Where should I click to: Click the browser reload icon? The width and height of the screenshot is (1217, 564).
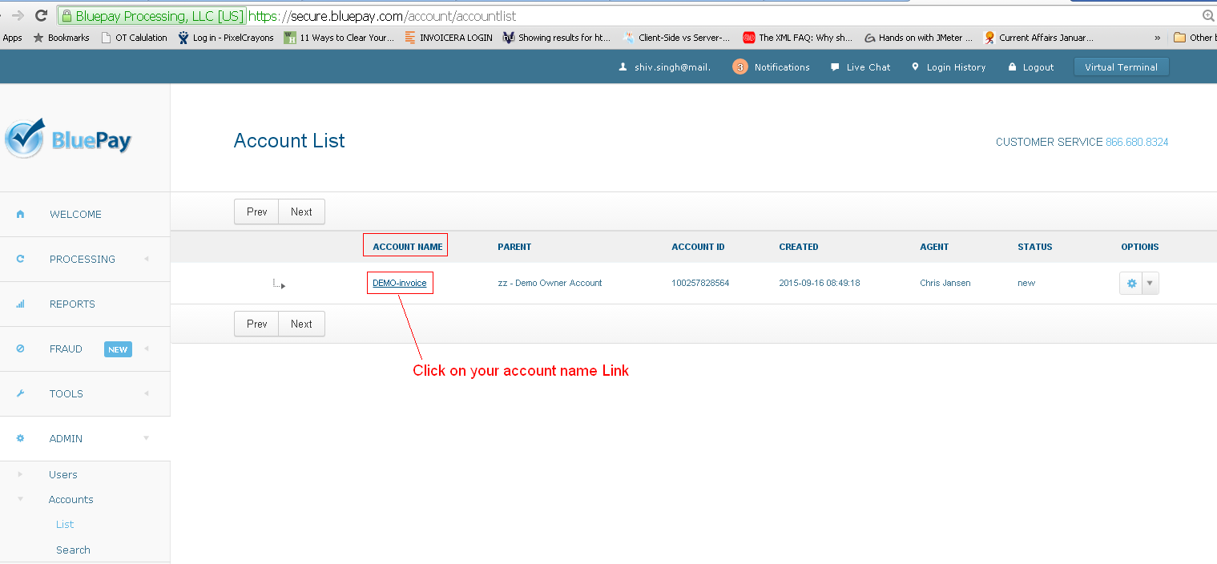[42, 15]
